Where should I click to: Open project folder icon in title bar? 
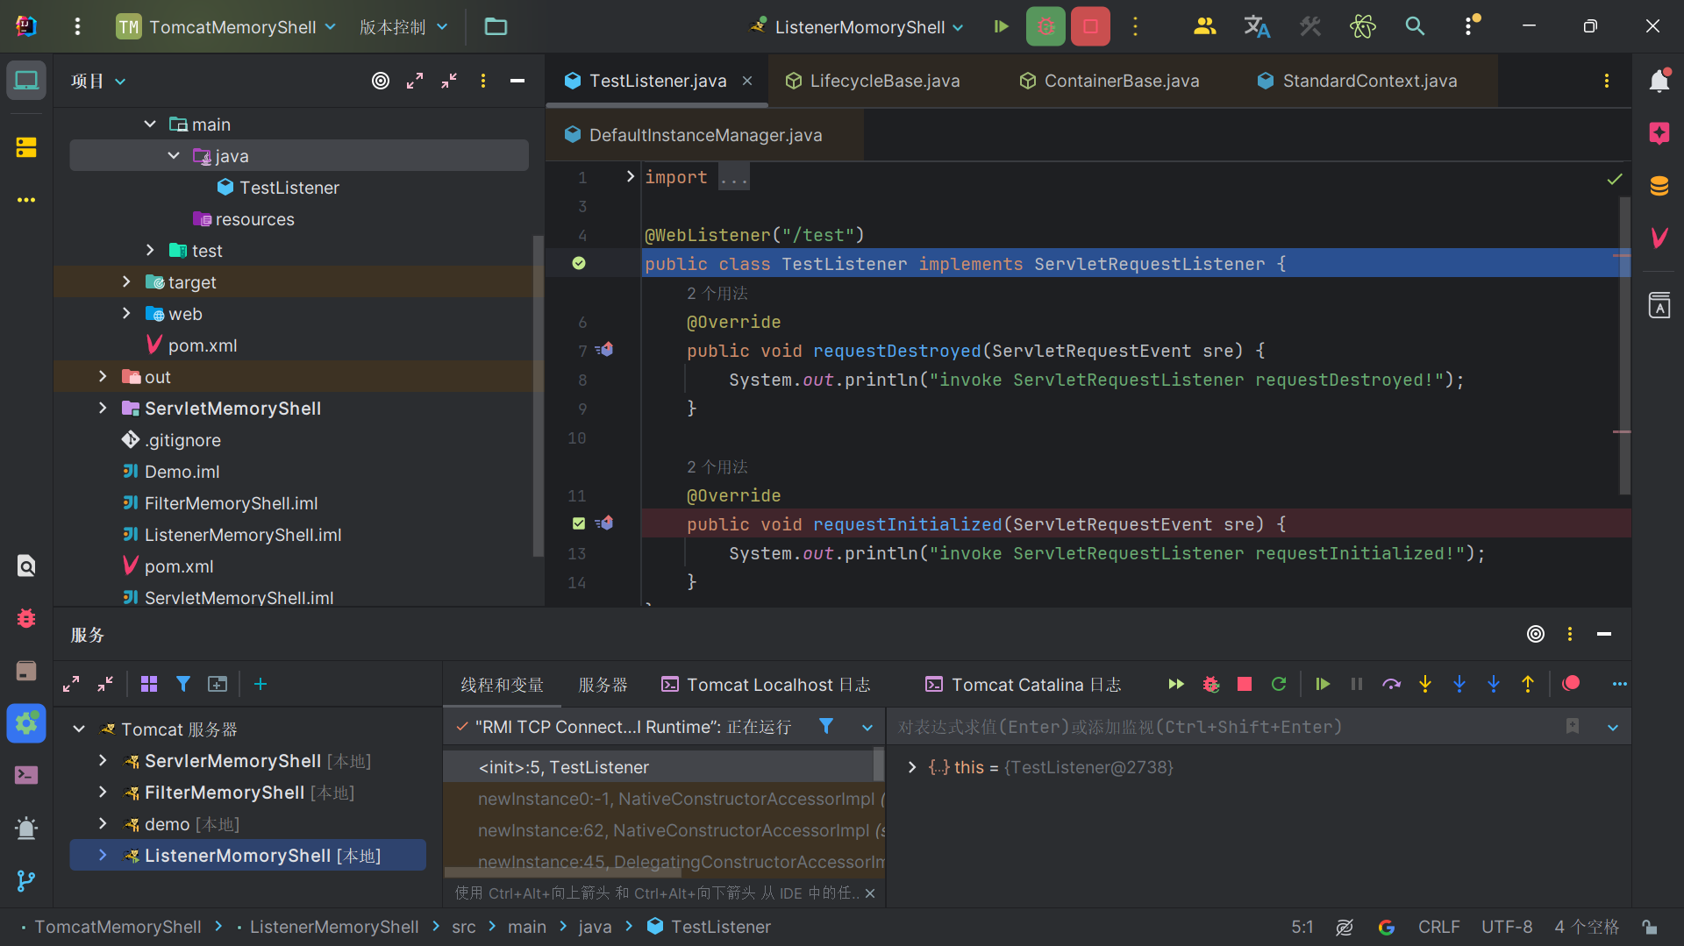coord(496,26)
